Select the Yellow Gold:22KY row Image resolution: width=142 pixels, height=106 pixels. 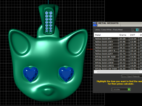click(x=118, y=54)
